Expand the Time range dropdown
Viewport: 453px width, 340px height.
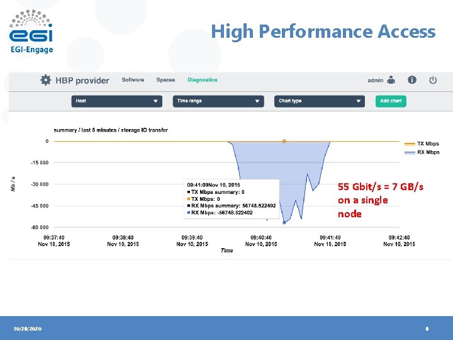tap(218, 101)
